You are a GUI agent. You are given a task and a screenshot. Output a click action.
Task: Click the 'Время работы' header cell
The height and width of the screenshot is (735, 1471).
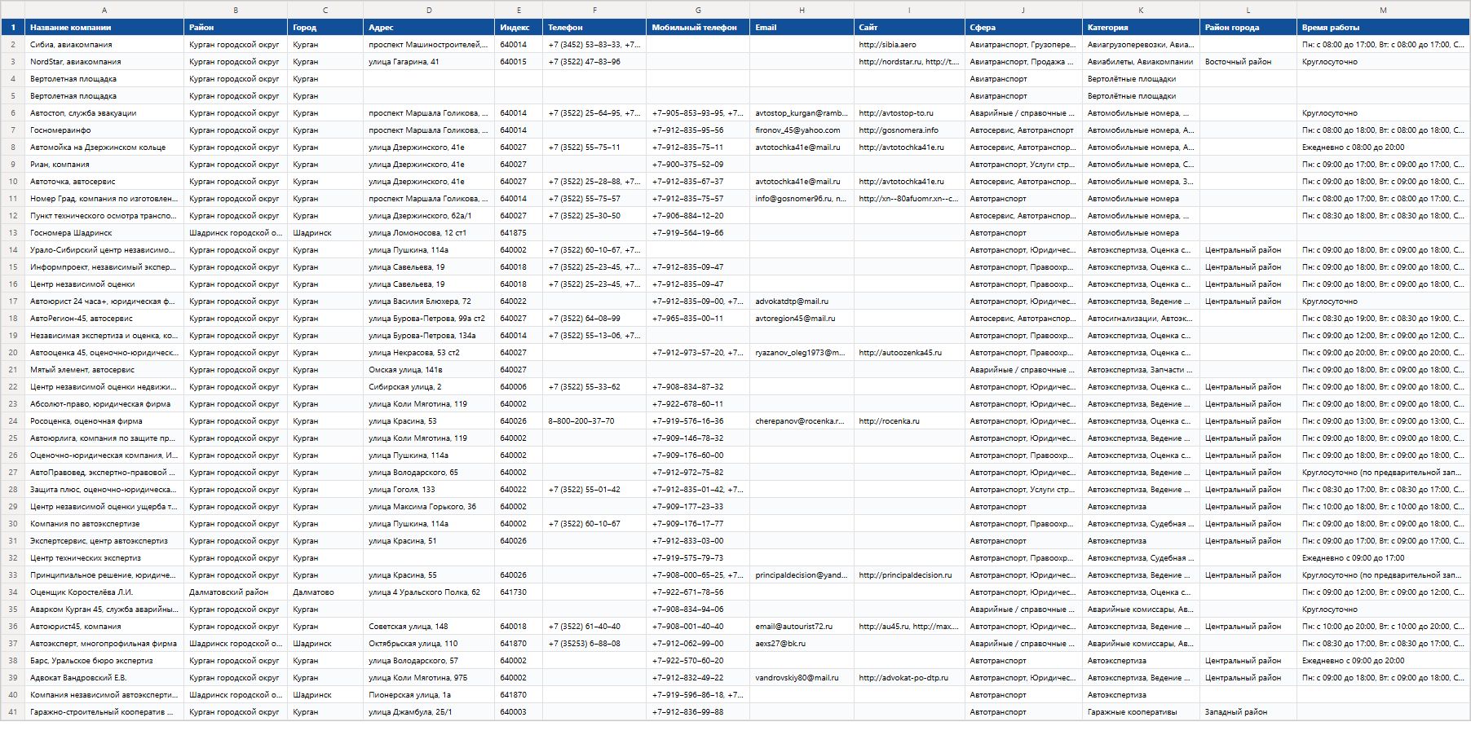(1383, 27)
